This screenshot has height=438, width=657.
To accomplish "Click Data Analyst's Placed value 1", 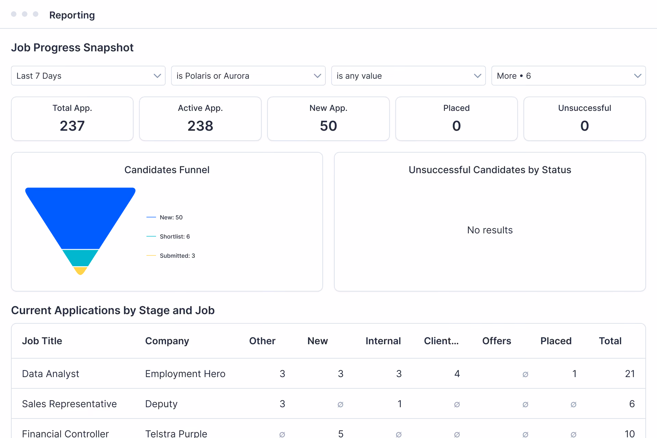I will (x=575, y=374).
